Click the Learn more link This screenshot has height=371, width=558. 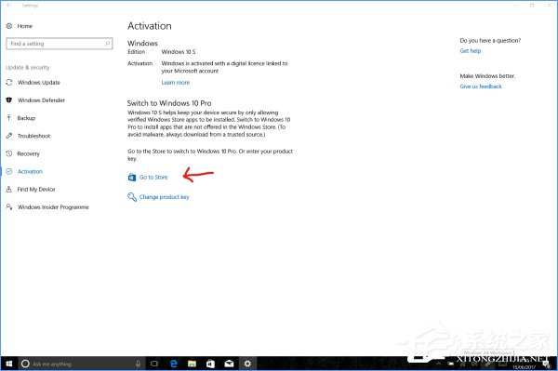(x=176, y=83)
